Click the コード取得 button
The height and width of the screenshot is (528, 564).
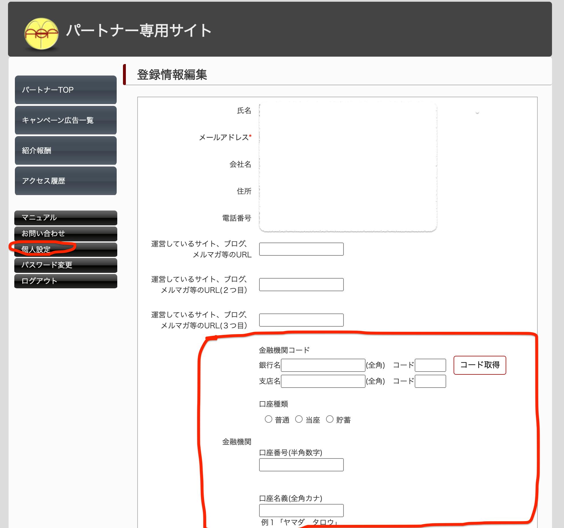click(480, 365)
